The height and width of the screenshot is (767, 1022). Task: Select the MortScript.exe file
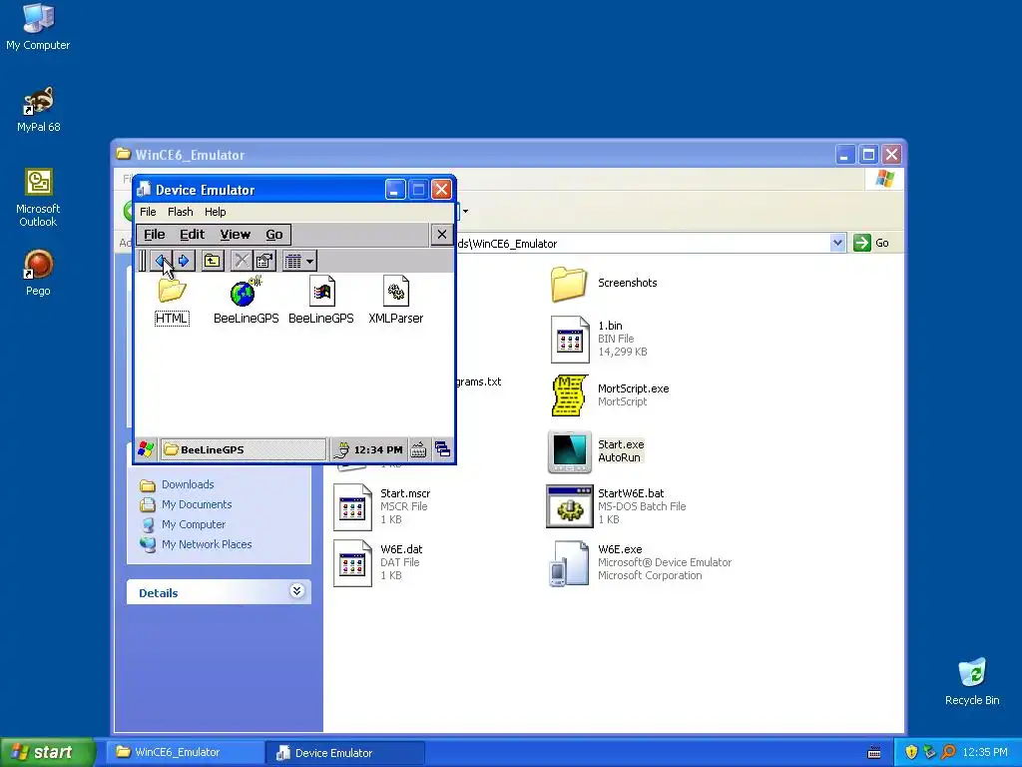click(x=610, y=394)
